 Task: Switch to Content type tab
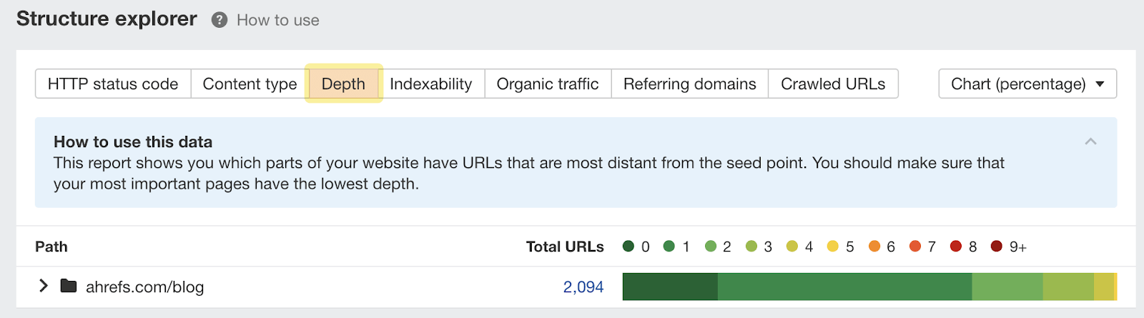250,84
